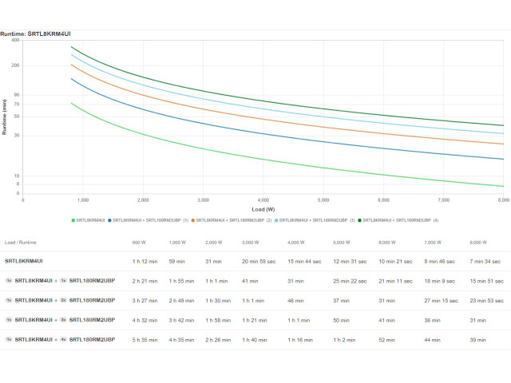This screenshot has width=511, height=383.
Task: Click the '4 h 32 min' cell
Action: point(145,320)
